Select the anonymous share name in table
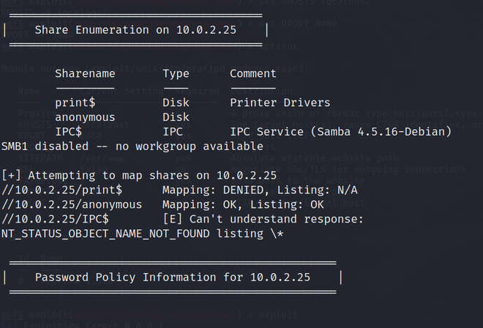483x328 pixels. point(85,117)
